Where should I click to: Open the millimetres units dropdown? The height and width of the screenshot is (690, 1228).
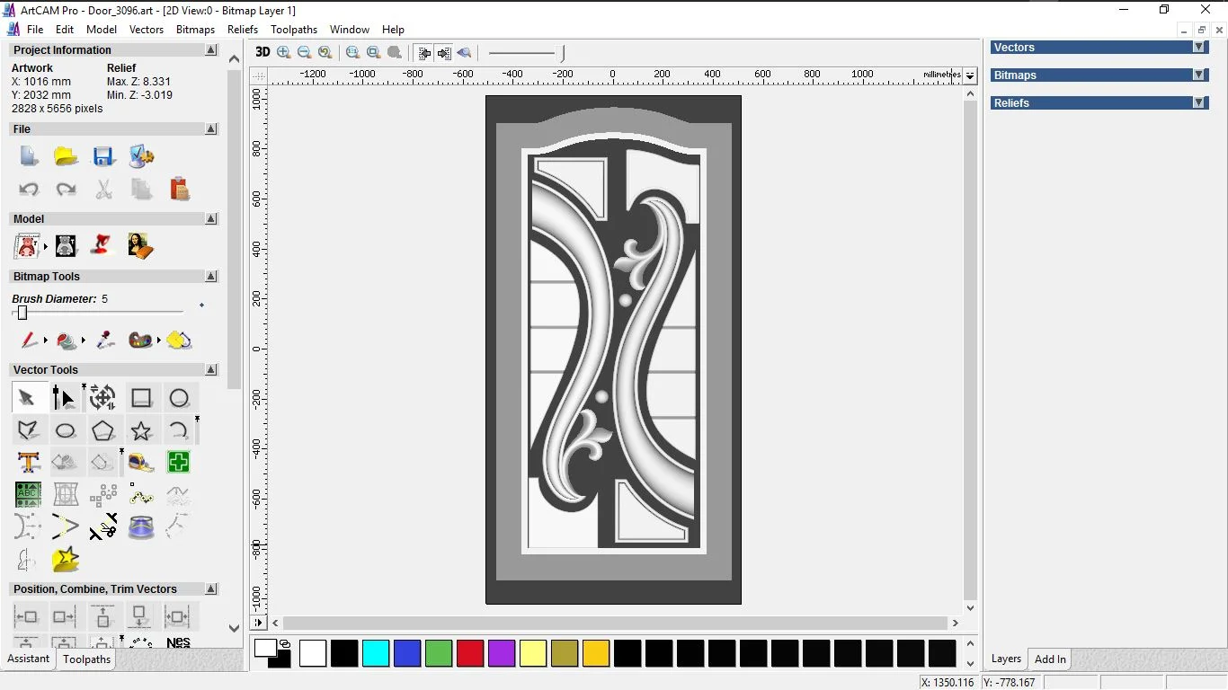pyautogui.click(x=970, y=75)
